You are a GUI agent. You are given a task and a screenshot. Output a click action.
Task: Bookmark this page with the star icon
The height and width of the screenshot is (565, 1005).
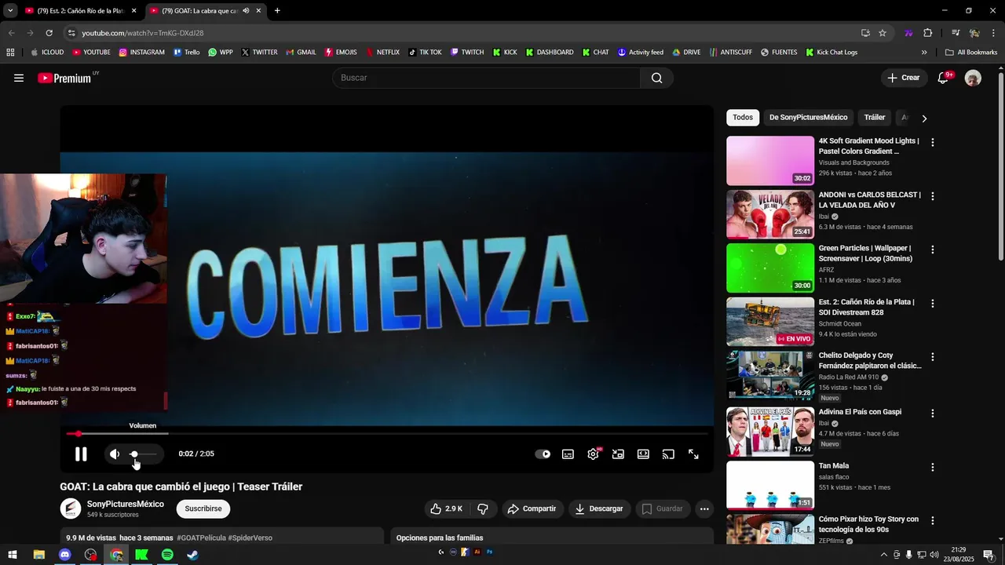[883, 33]
